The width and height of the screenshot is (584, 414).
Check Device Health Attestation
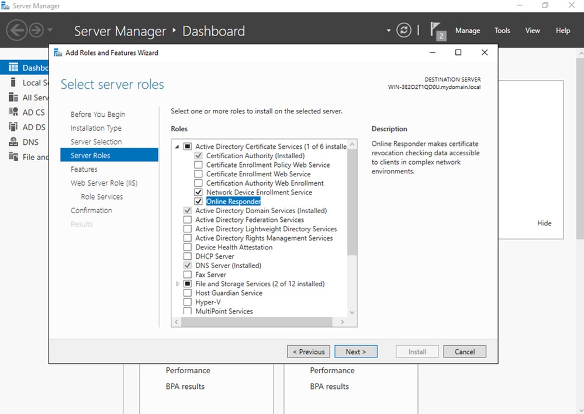(x=188, y=247)
